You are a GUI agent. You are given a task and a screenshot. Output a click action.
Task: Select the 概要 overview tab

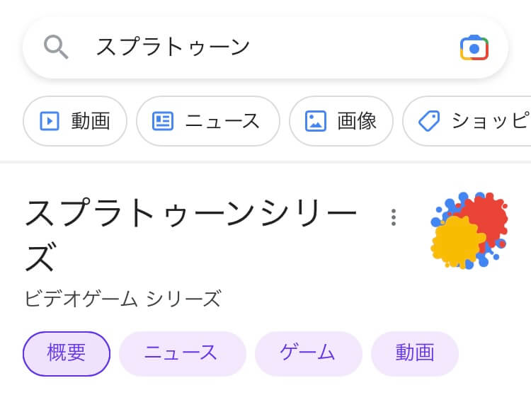pyautogui.click(x=67, y=354)
